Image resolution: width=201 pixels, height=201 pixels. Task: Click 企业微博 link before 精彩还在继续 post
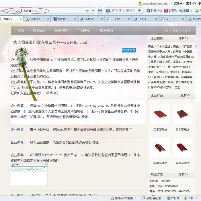point(18,142)
